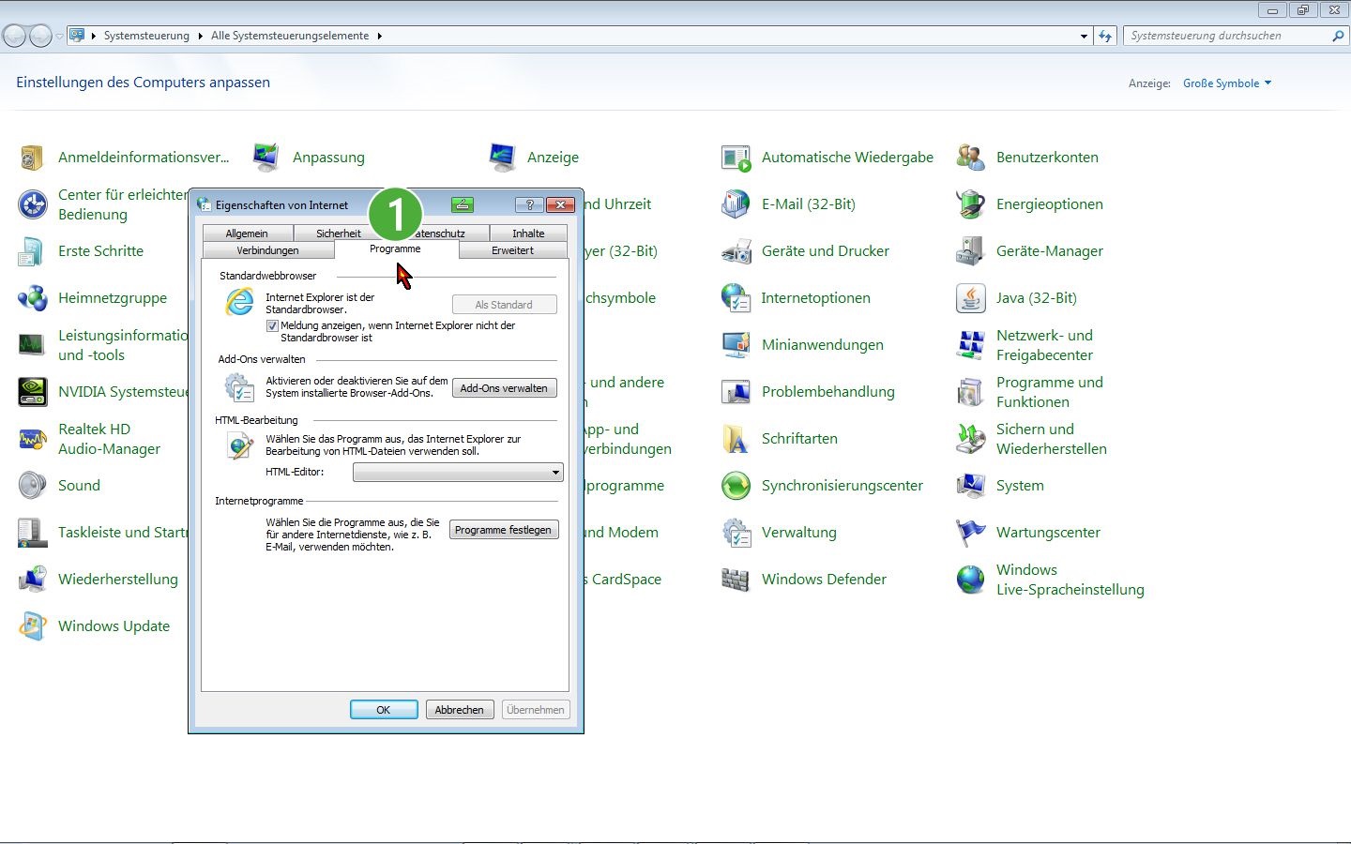The height and width of the screenshot is (844, 1351).
Task: Open the Wiederherstellung icon
Action: [x=32, y=580]
